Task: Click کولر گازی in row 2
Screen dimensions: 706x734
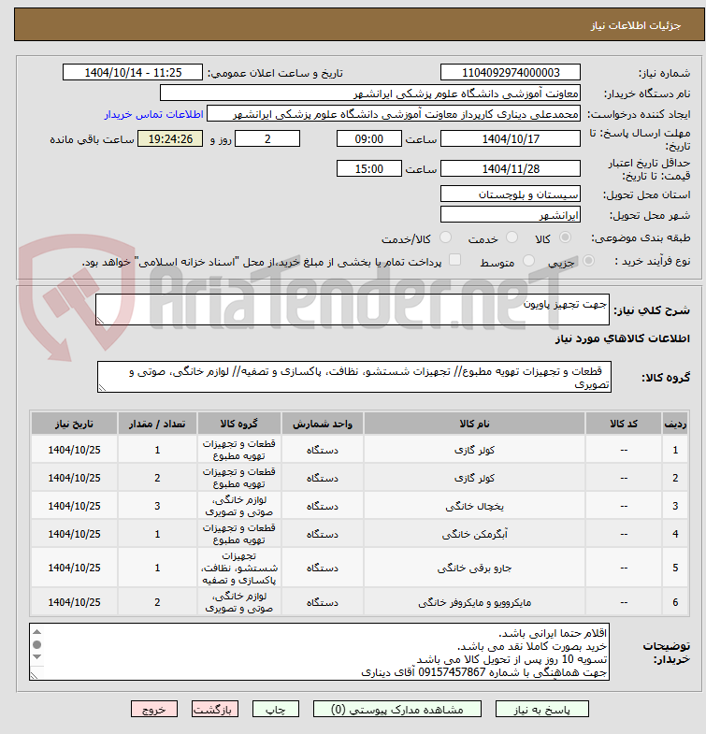Action: (x=474, y=478)
